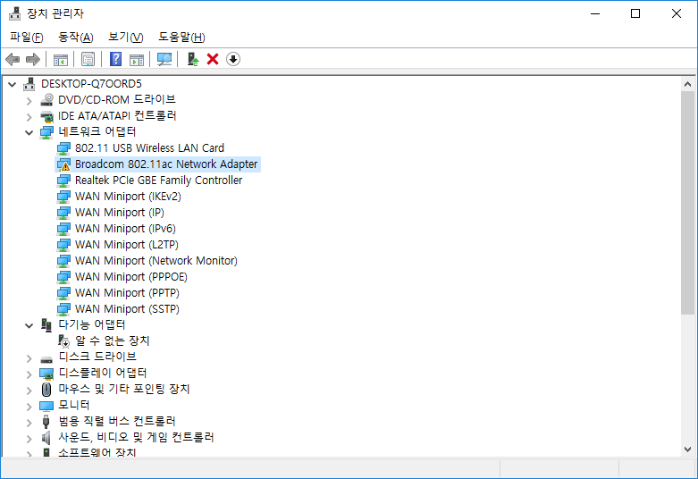698x479 pixels.
Task: Select WAN Miniport (IP) entry
Action: click(x=119, y=213)
